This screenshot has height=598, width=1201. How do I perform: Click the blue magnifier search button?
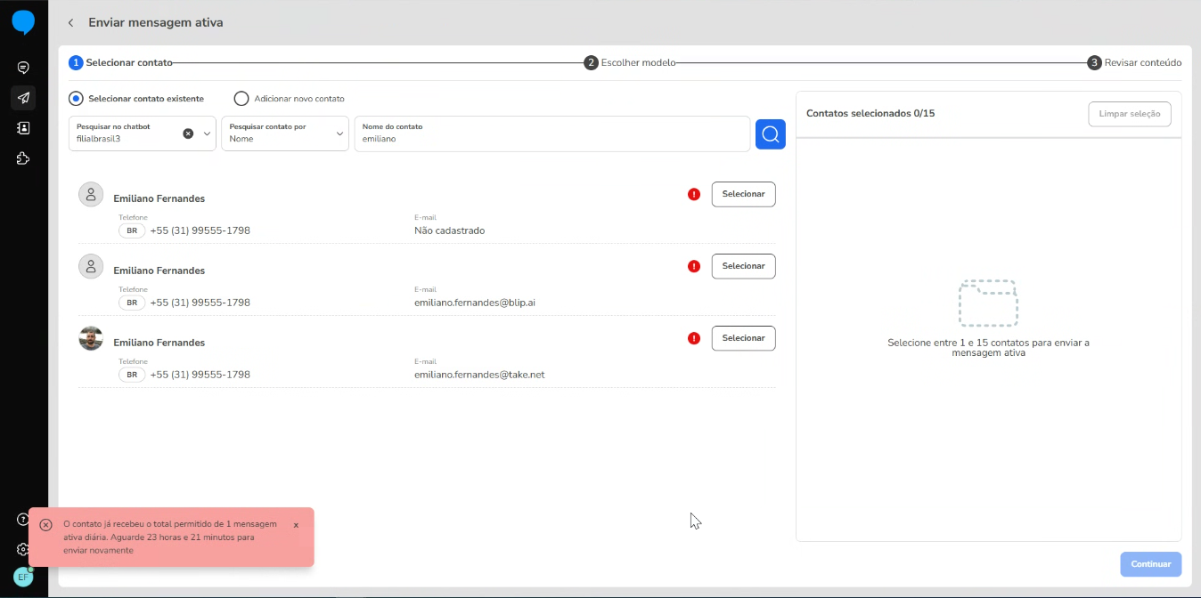pyautogui.click(x=770, y=134)
